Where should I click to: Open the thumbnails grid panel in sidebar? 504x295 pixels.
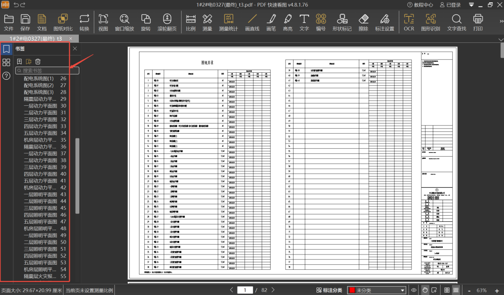pyautogui.click(x=7, y=62)
